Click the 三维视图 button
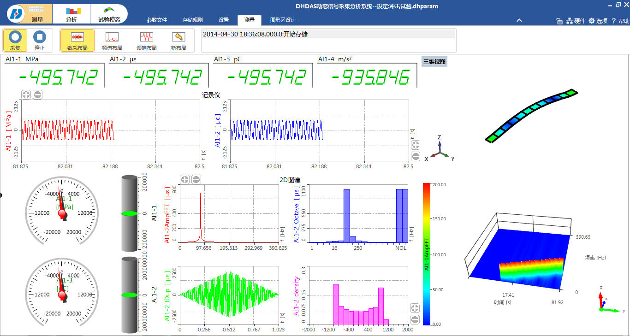Viewport: 630px width, 336px height. 434,61
